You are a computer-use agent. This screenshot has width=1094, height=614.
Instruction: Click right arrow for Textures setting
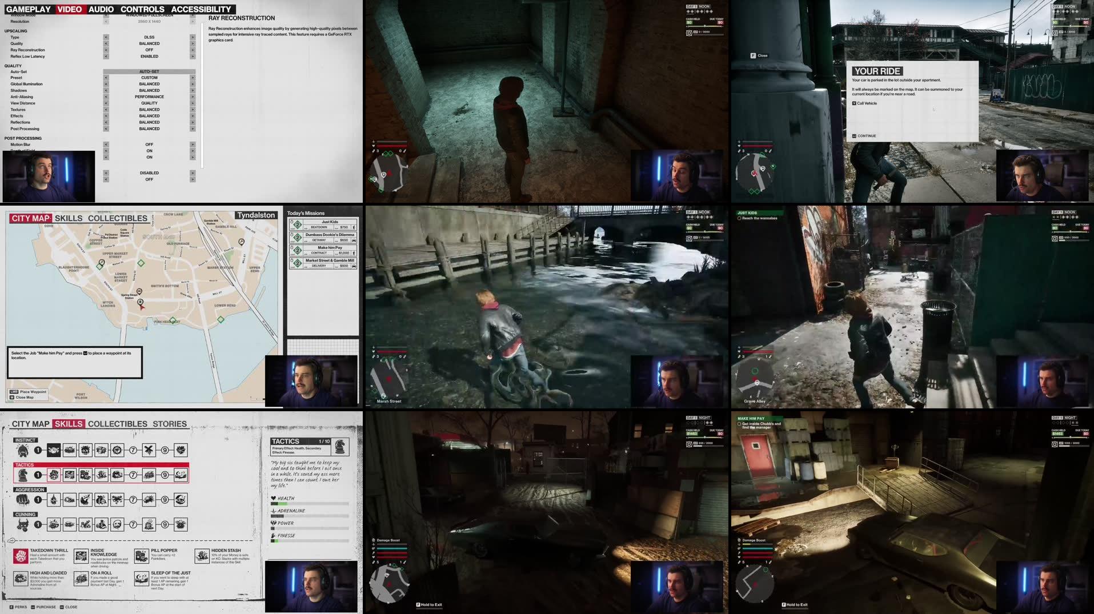pos(193,110)
